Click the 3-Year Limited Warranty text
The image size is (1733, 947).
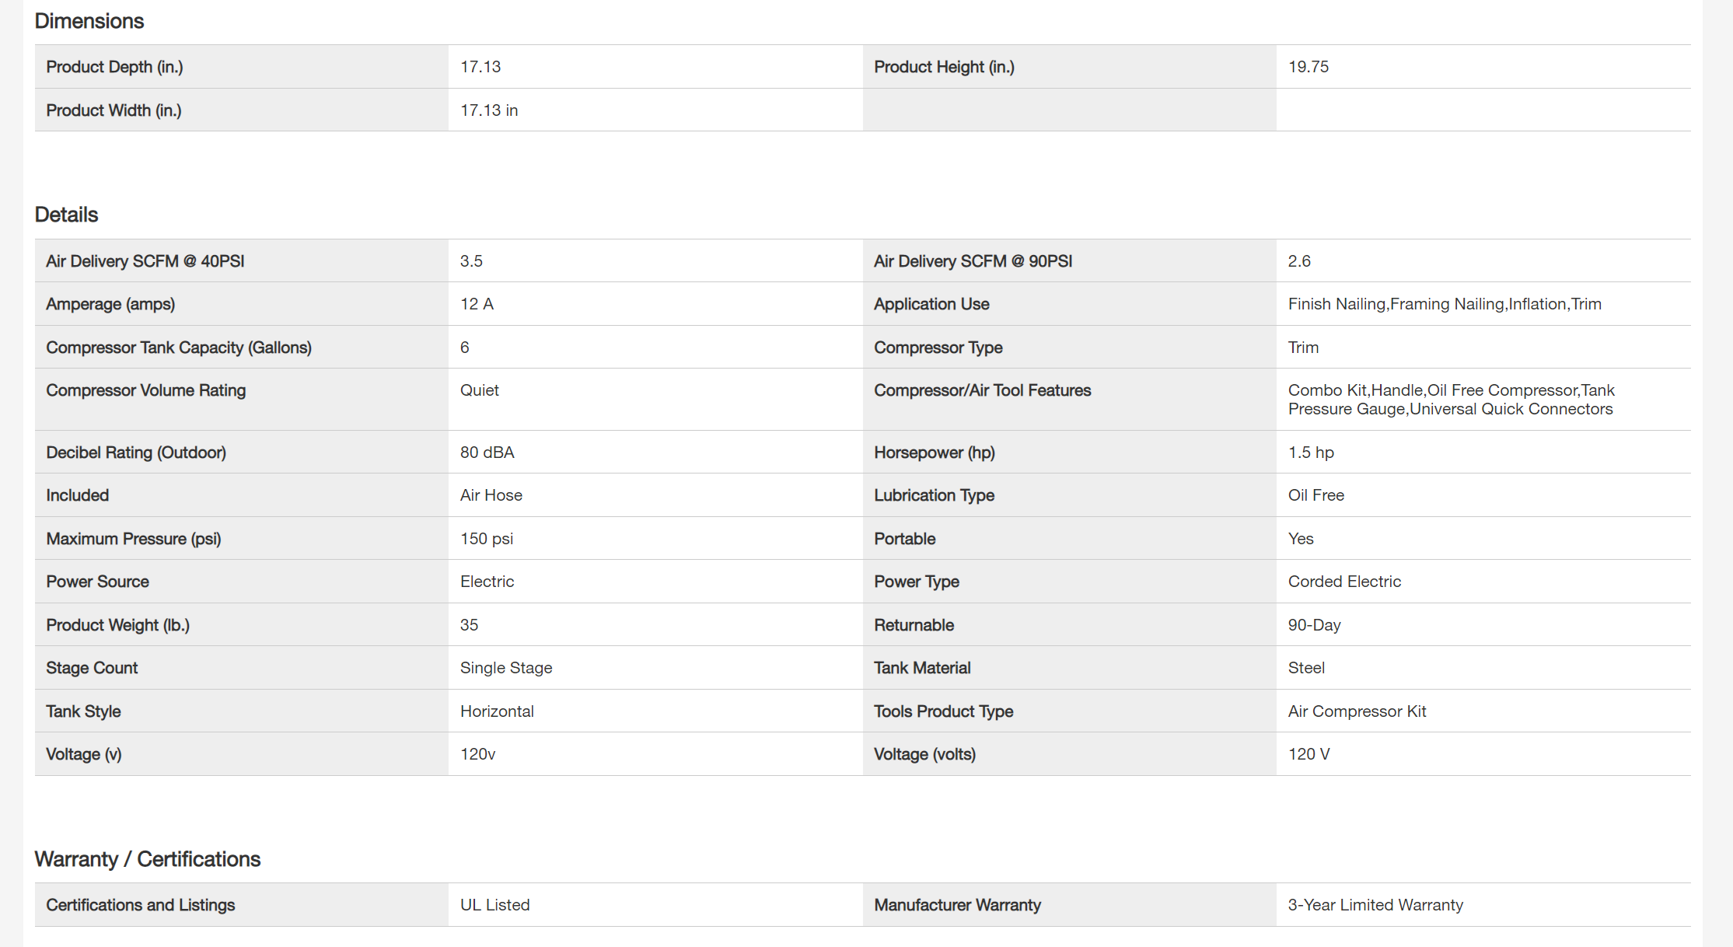pyautogui.click(x=1375, y=905)
